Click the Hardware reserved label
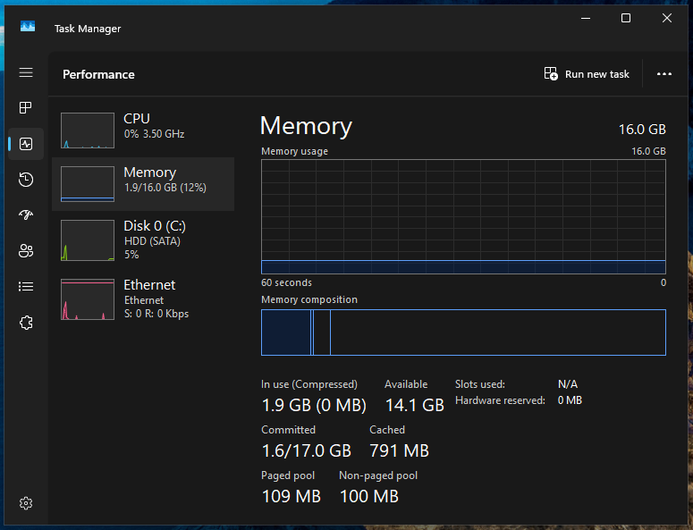Viewport: 693px width, 530px height. pyautogui.click(x=500, y=400)
